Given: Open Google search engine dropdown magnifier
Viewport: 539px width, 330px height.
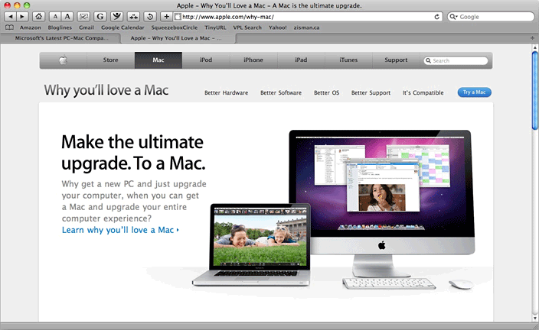Looking at the screenshot, I should (x=453, y=17).
